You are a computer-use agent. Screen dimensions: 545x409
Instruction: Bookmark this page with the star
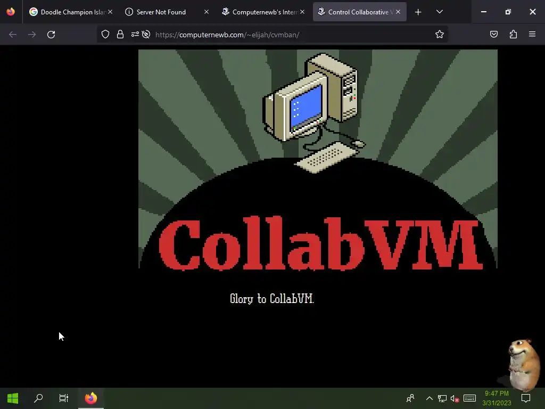point(439,34)
